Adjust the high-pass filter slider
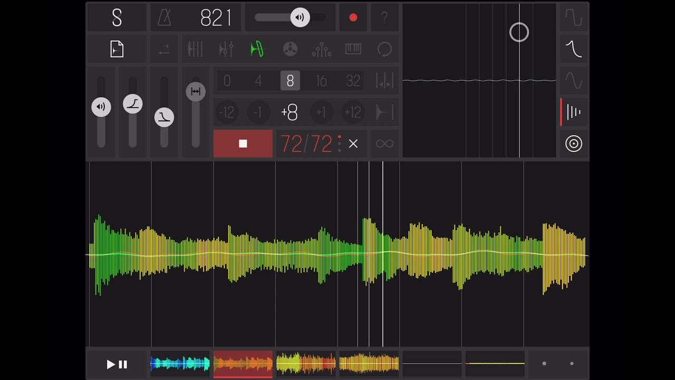The image size is (675, 380). [132, 103]
